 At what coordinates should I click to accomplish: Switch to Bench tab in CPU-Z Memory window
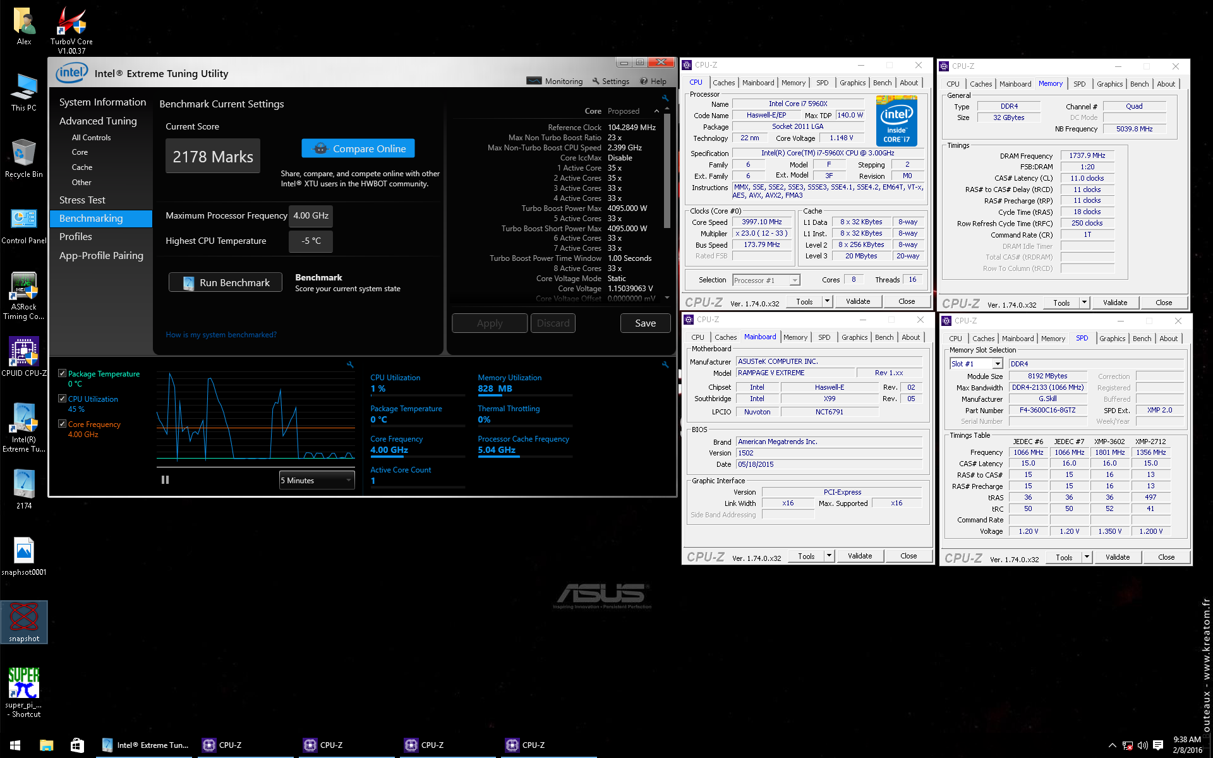coord(1139,84)
